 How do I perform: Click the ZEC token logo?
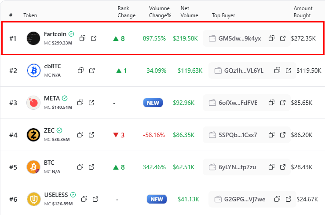pyautogui.click(x=33, y=135)
